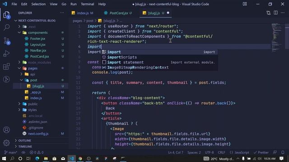Viewport: 289px width, 162px height.
Task: Open Task View on taskbar
Action: [x=28, y=158]
